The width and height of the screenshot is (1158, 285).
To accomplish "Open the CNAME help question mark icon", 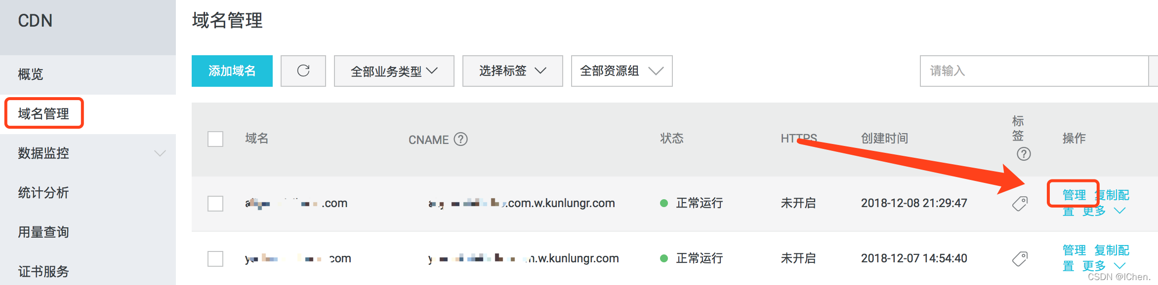I will [x=460, y=140].
